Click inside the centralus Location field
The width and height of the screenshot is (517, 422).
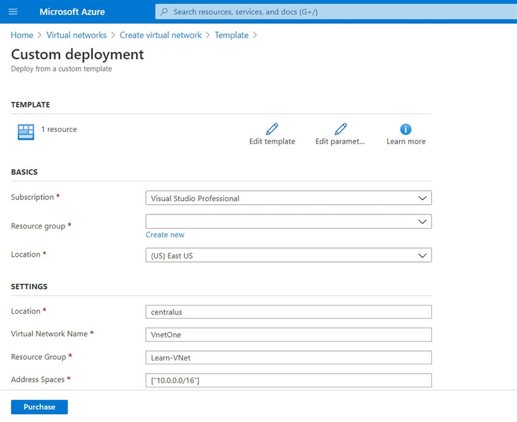(x=288, y=311)
